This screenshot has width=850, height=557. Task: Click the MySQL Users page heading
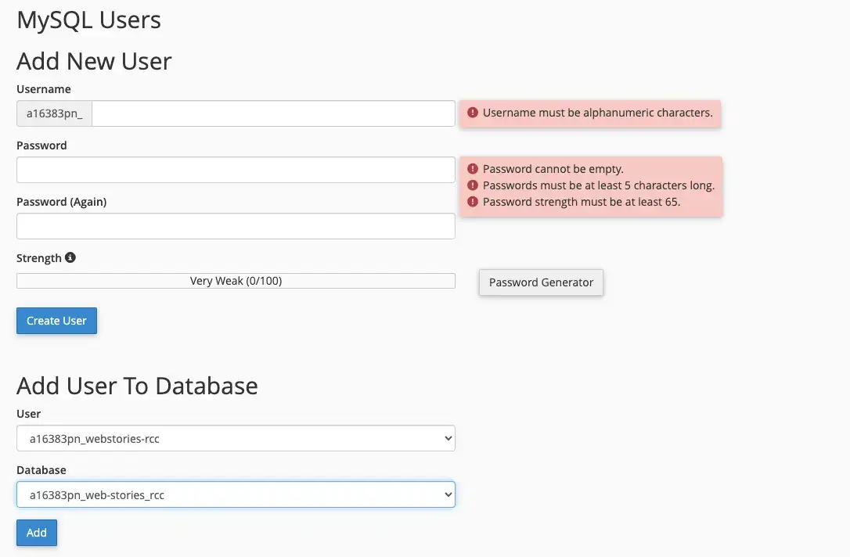click(88, 20)
